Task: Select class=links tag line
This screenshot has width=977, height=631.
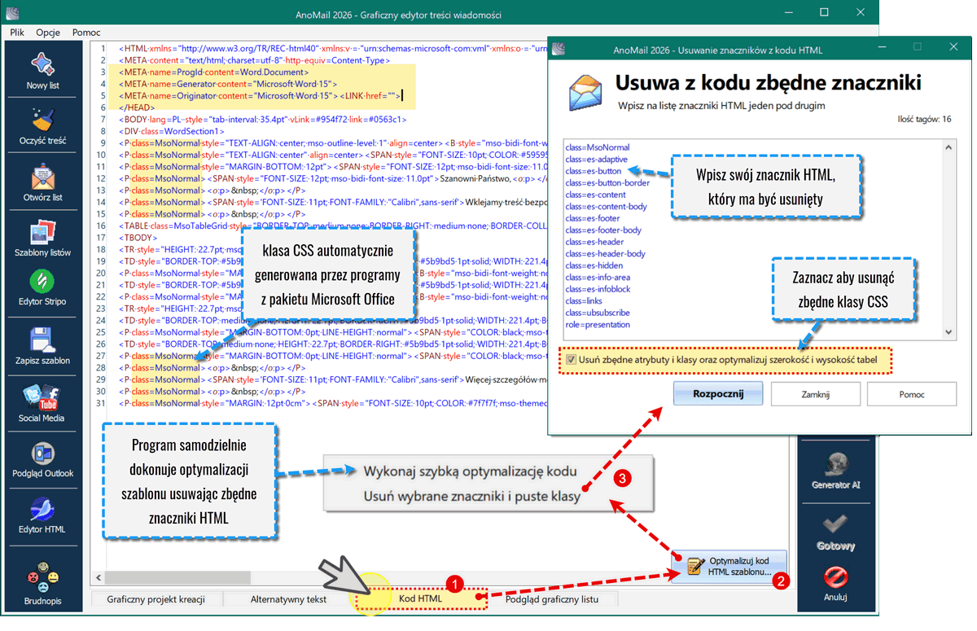Action: coord(585,301)
